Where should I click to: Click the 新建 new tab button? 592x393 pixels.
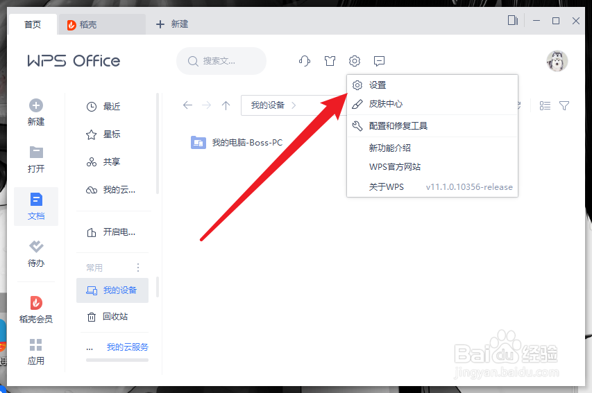coord(172,24)
